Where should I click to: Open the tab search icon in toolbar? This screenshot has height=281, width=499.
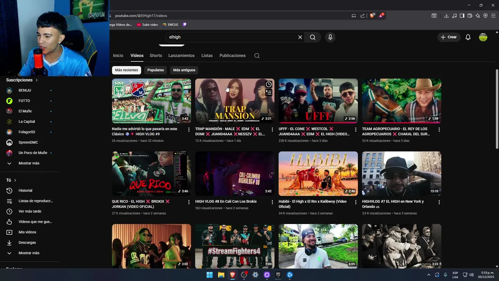point(434,16)
